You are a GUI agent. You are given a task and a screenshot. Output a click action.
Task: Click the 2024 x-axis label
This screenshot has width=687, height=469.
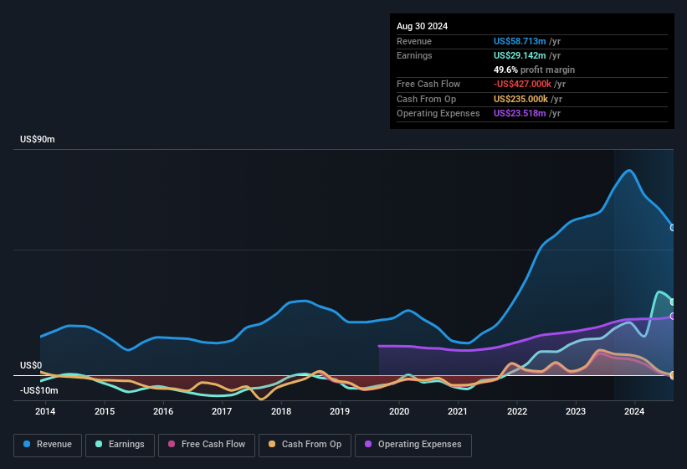634,411
